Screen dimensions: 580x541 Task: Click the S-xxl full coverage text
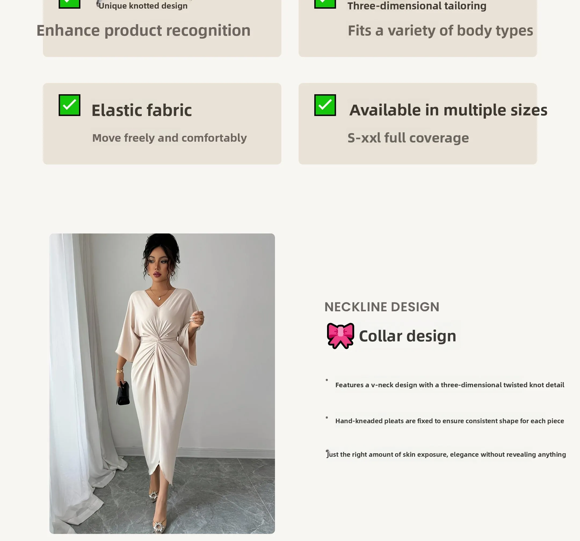pos(408,138)
